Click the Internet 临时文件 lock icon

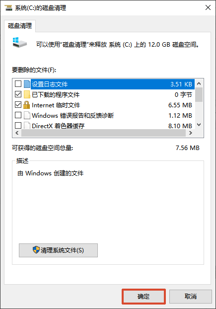click(27, 105)
